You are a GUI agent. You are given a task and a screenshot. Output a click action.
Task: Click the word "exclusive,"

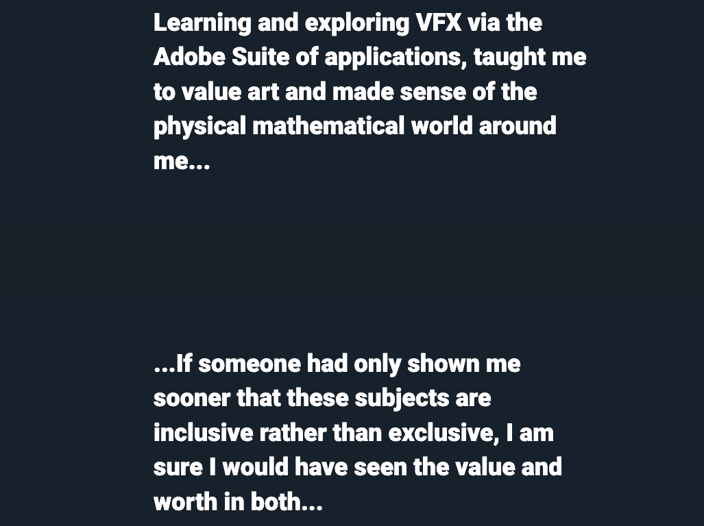[x=444, y=433]
